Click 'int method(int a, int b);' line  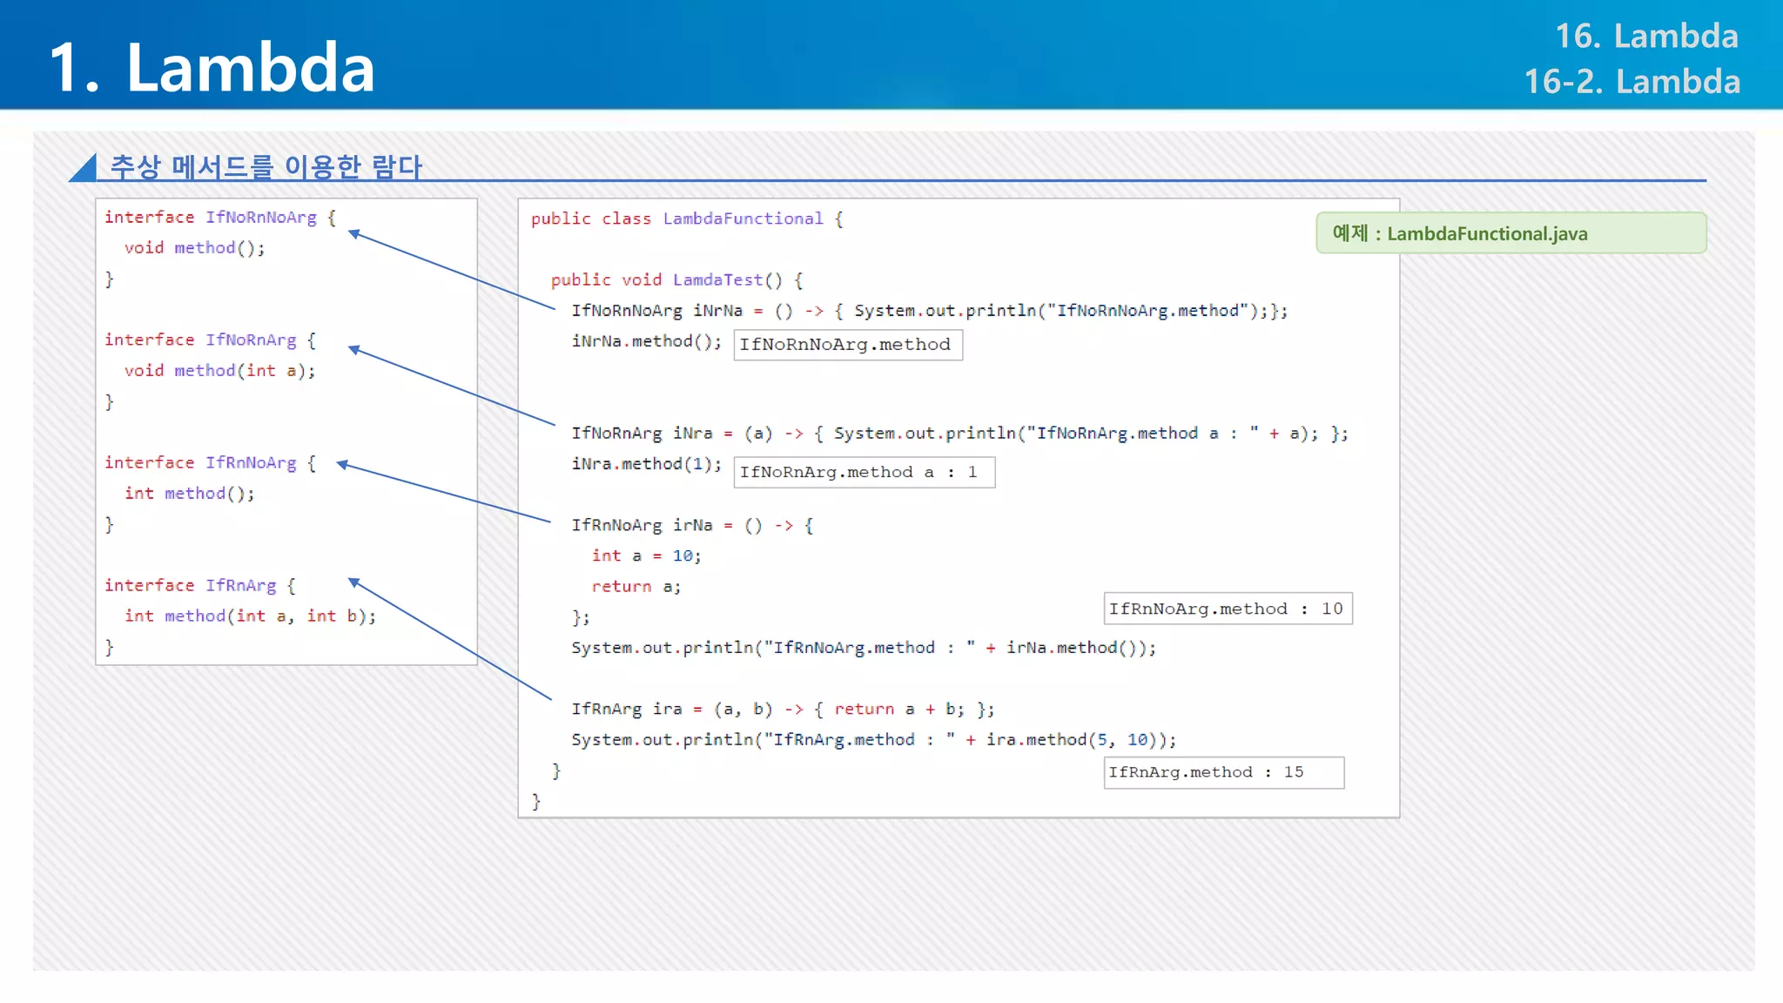[250, 616]
